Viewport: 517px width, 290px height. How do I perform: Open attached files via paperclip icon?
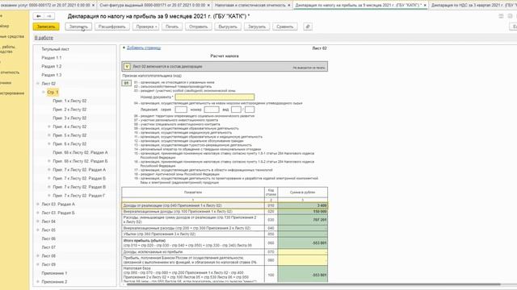[x=308, y=27]
